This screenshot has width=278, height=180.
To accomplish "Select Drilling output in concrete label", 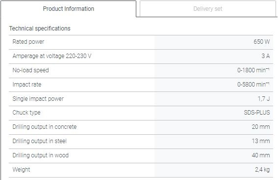I will pos(45,127).
